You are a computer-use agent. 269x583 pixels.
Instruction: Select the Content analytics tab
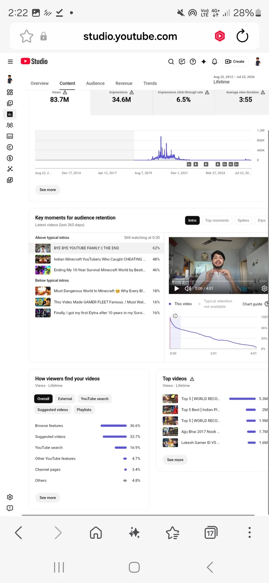(x=67, y=83)
